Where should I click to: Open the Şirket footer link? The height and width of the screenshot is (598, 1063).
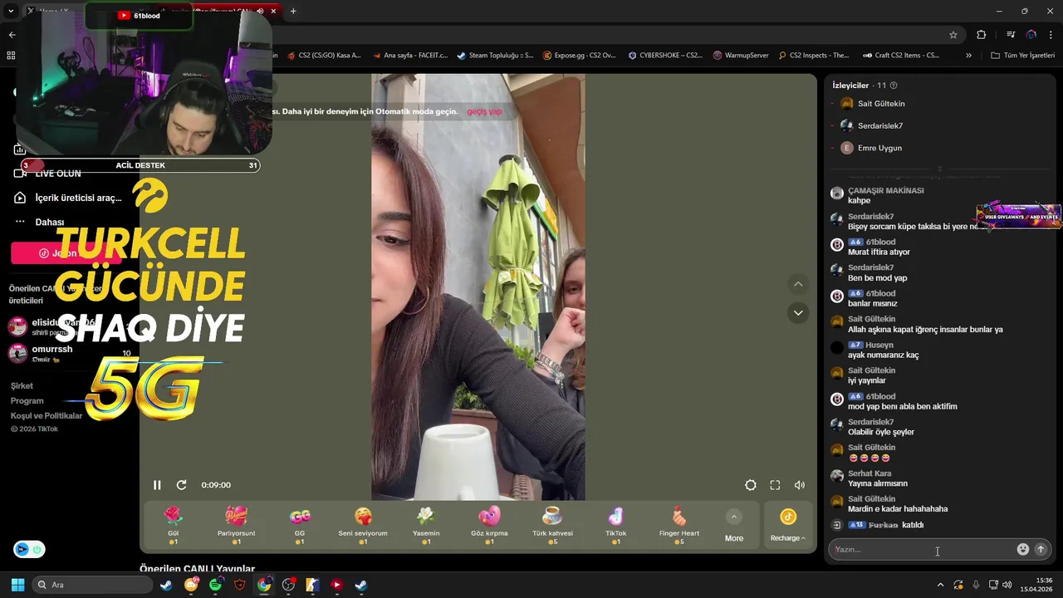[x=22, y=386]
